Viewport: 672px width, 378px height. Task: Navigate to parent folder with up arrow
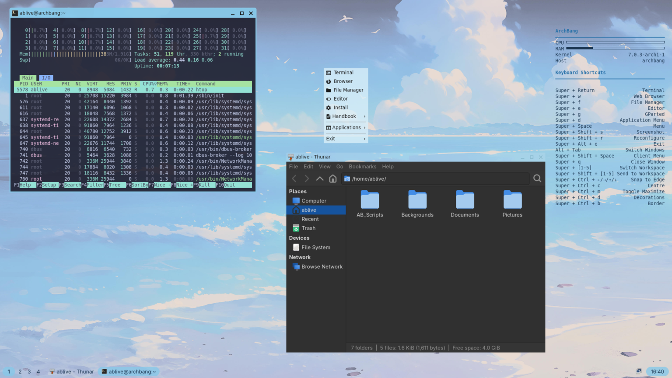(x=320, y=178)
